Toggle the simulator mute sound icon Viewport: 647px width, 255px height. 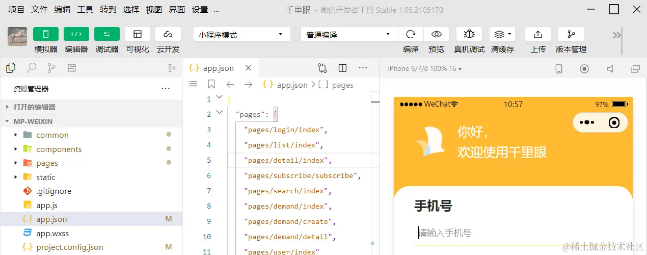[610, 69]
